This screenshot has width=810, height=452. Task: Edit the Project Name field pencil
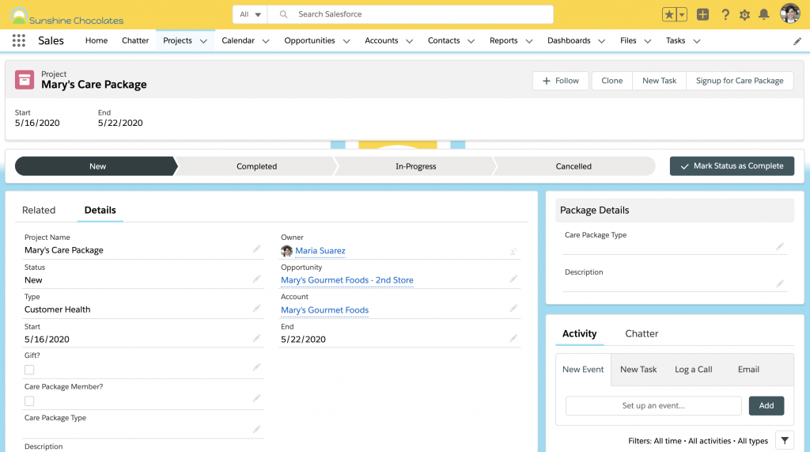(x=257, y=249)
